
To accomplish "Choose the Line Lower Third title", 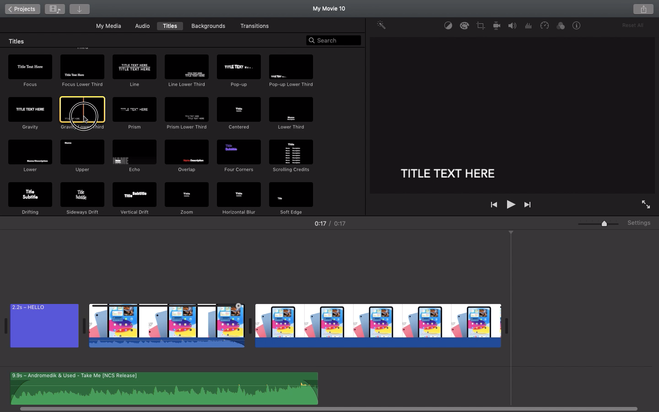I will [x=187, y=67].
